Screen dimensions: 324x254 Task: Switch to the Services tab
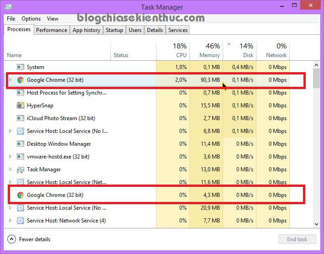(178, 30)
